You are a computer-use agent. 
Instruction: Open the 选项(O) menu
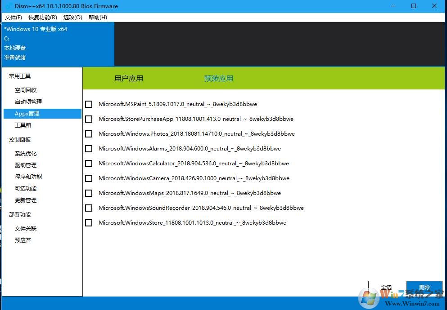(x=72, y=18)
